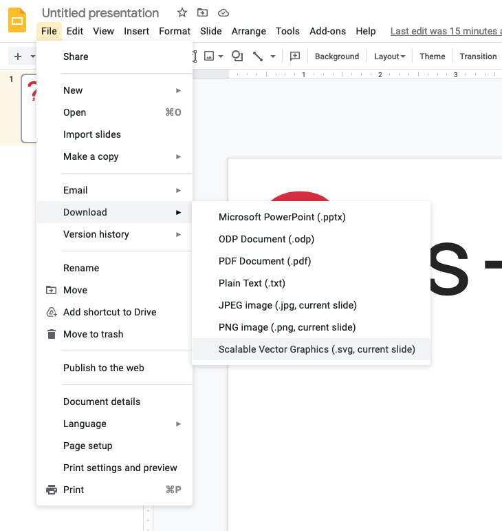Select the shape tool icon

[x=237, y=56]
